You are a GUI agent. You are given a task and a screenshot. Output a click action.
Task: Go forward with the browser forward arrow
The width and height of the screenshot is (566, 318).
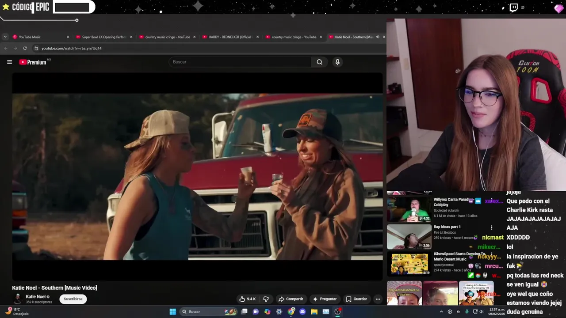click(15, 48)
